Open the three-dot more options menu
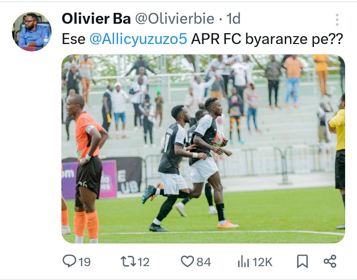 [x=337, y=20]
